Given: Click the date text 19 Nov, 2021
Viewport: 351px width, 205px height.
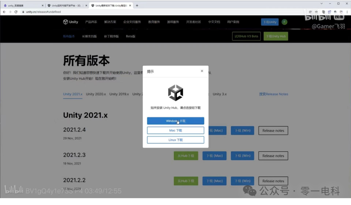Looking at the screenshot, I should (72, 163).
